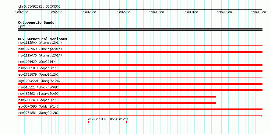Select the esv2731879 (Wong2012b) variant label
271x134 pixels.
click(38, 74)
